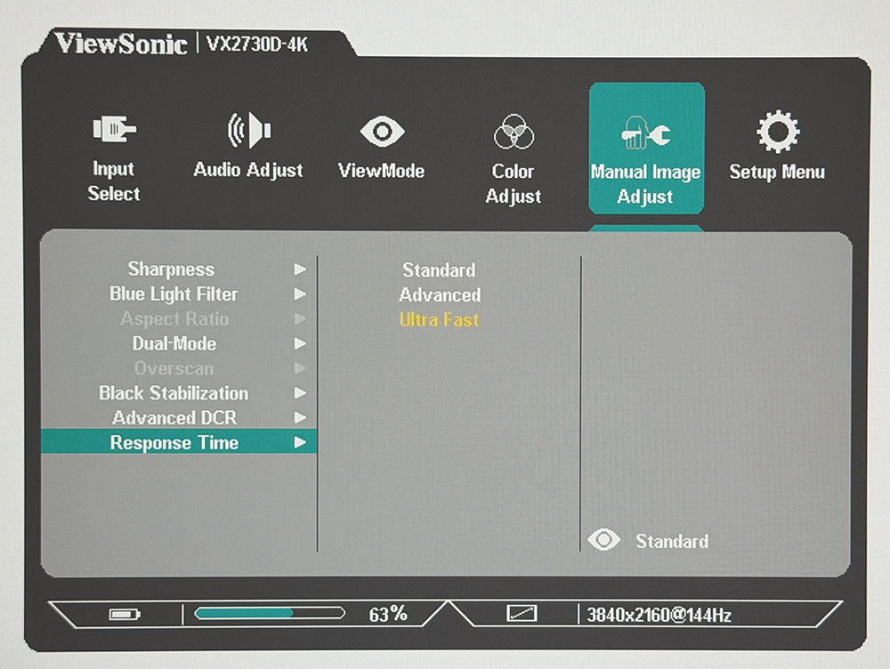Click the 3840x2160@144Hz resolution text

click(659, 615)
